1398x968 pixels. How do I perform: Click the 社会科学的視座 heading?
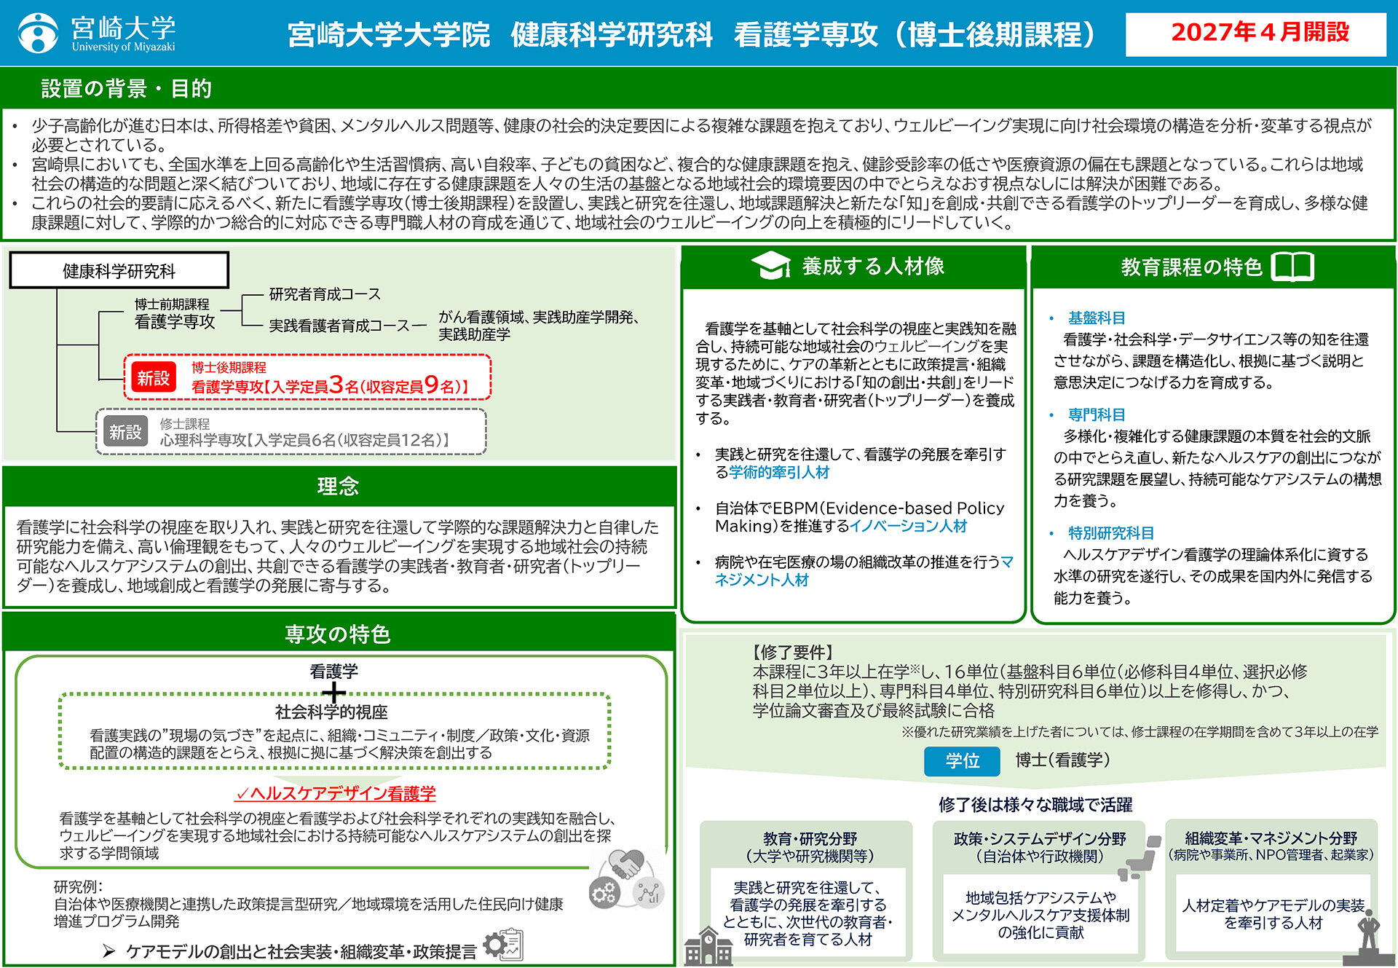[331, 712]
